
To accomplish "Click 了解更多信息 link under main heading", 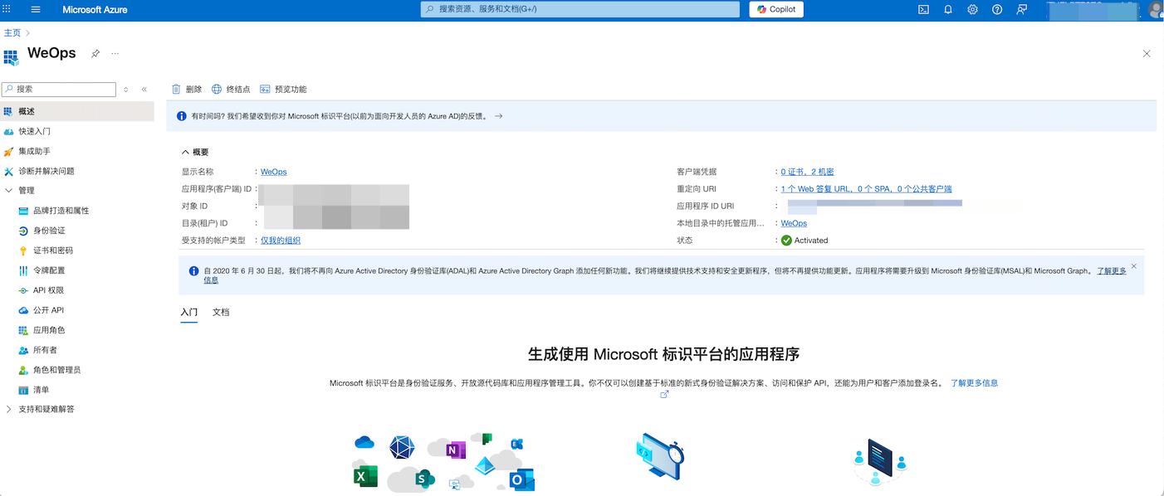I will [x=974, y=383].
